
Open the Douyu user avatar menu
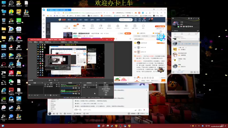150,20
